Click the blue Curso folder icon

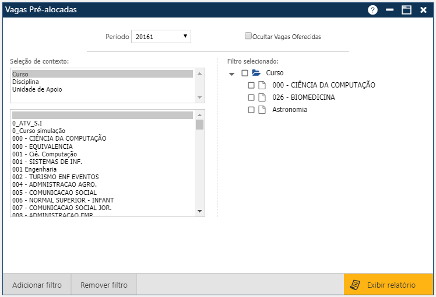click(256, 73)
